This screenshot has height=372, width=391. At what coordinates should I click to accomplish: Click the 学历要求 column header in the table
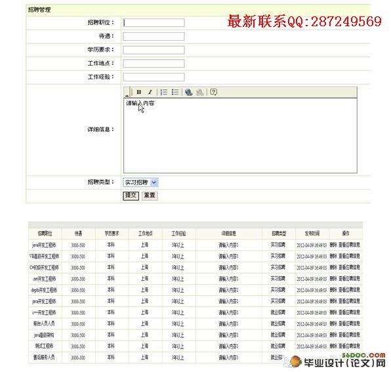click(x=112, y=234)
